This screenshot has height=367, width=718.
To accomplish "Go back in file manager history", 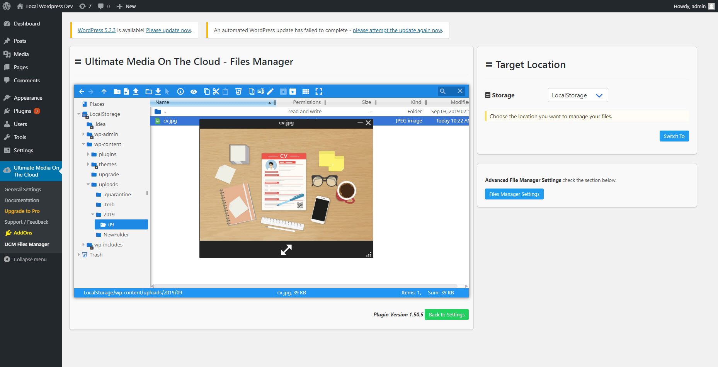I will (82, 92).
